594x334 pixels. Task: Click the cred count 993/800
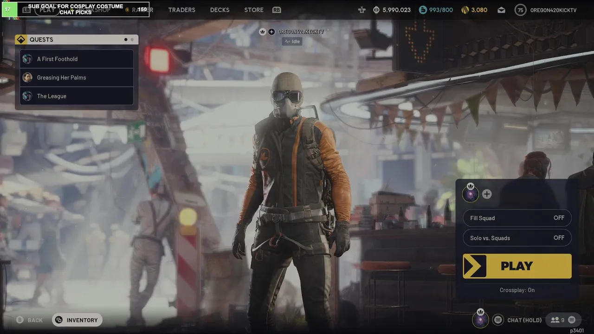pyautogui.click(x=441, y=10)
